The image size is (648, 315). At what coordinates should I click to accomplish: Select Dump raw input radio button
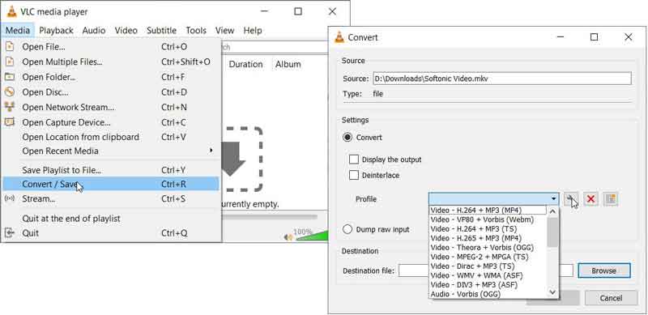[x=348, y=229]
